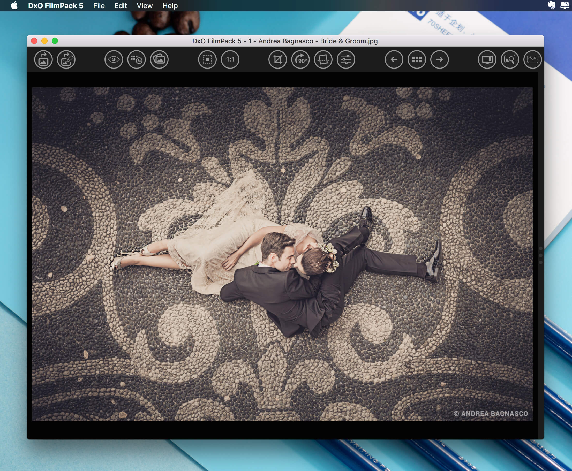
Task: Click the display mirroring menu bar icon
Action: (x=565, y=5)
